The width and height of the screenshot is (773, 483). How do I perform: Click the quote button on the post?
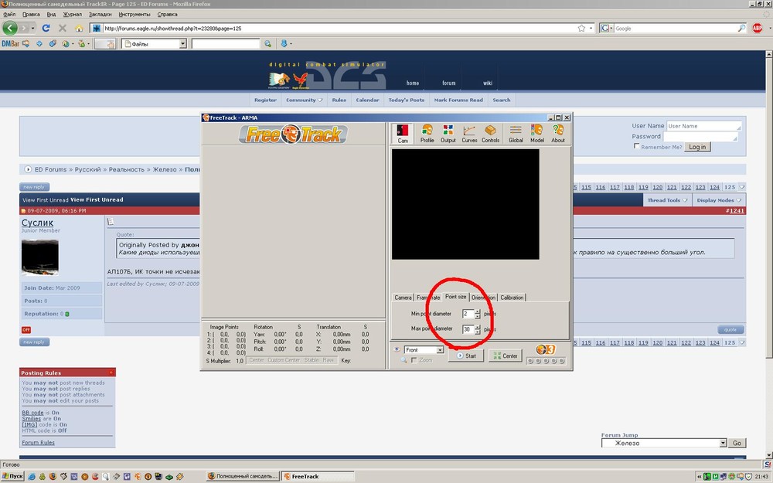[730, 330]
